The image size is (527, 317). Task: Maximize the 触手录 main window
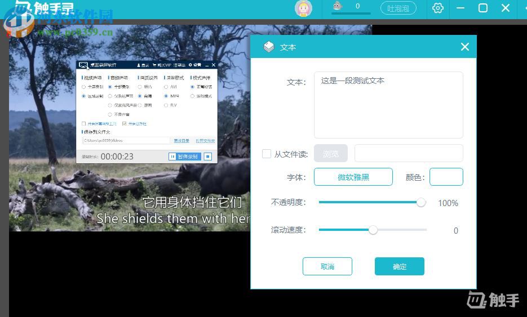[483, 8]
